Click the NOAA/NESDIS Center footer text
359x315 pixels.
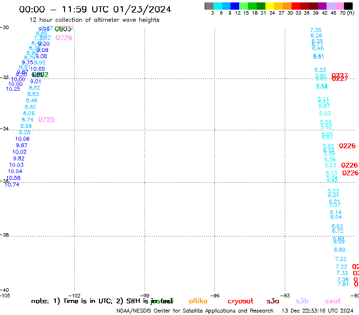(x=195, y=311)
